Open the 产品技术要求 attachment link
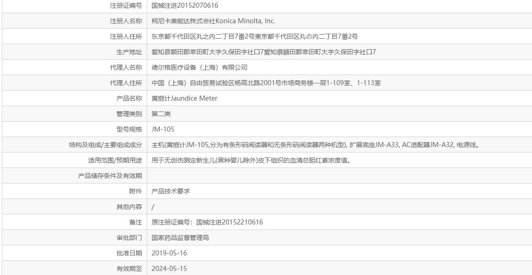 tap(170, 191)
